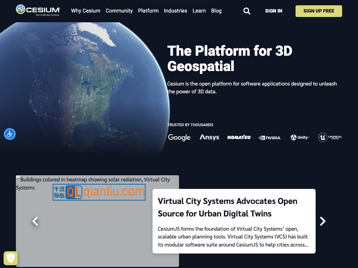The height and width of the screenshot is (268, 358).
Task: Open the search magnifier icon
Action: point(247,11)
